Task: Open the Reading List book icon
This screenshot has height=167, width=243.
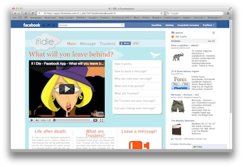Action: pyautogui.click(x=20, y=18)
